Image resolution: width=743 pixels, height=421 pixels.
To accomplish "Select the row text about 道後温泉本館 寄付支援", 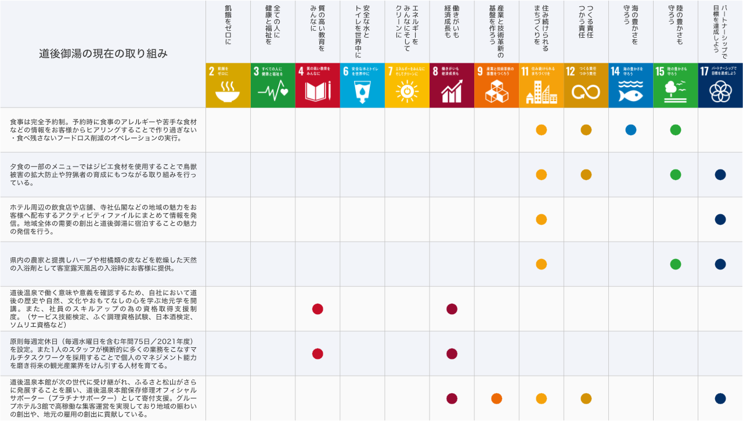I will [103, 398].
